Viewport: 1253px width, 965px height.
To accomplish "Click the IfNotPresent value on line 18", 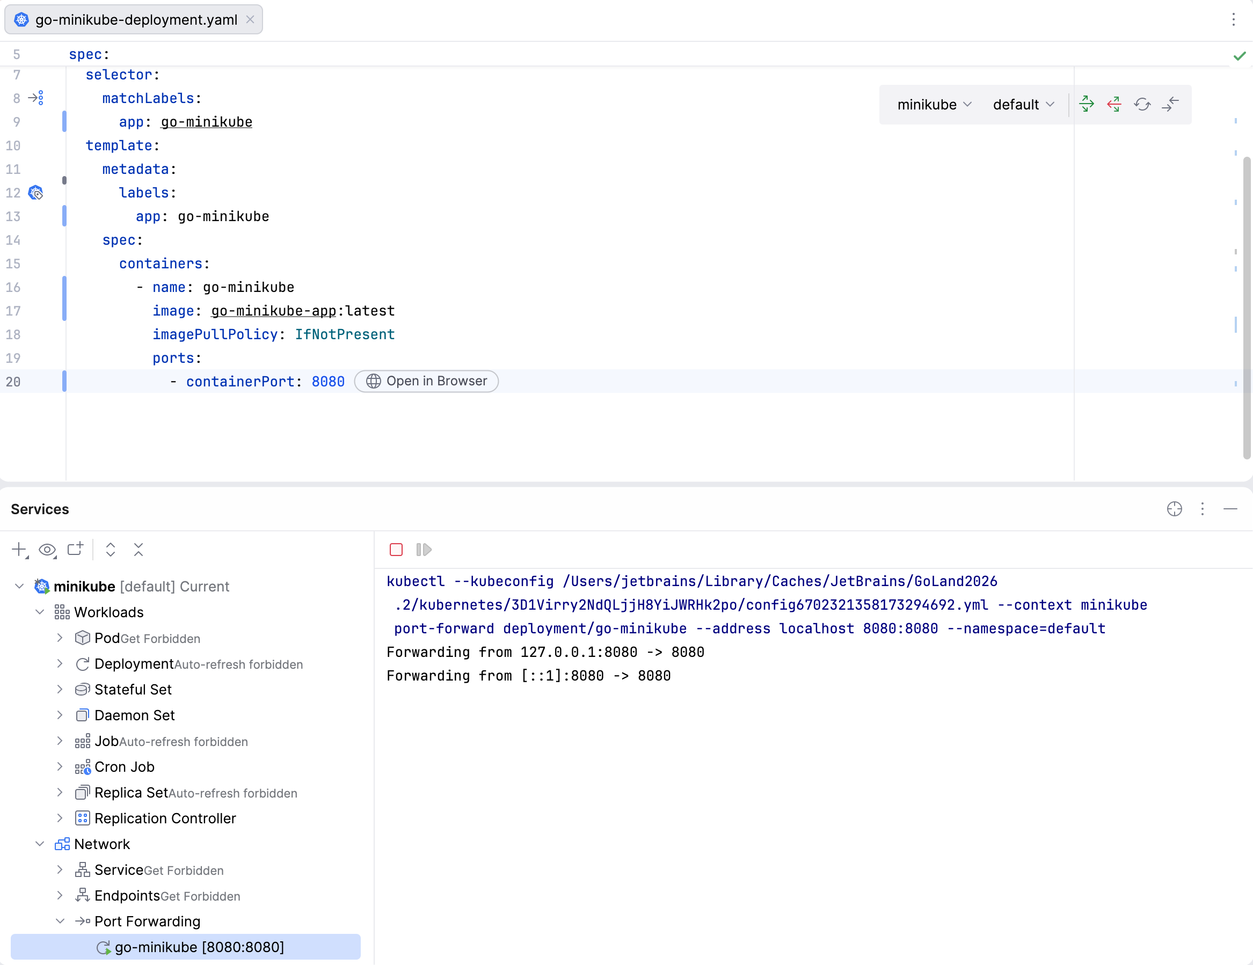I will 345,334.
